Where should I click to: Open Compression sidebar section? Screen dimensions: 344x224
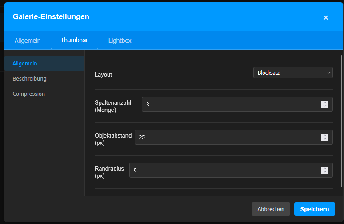point(44,94)
